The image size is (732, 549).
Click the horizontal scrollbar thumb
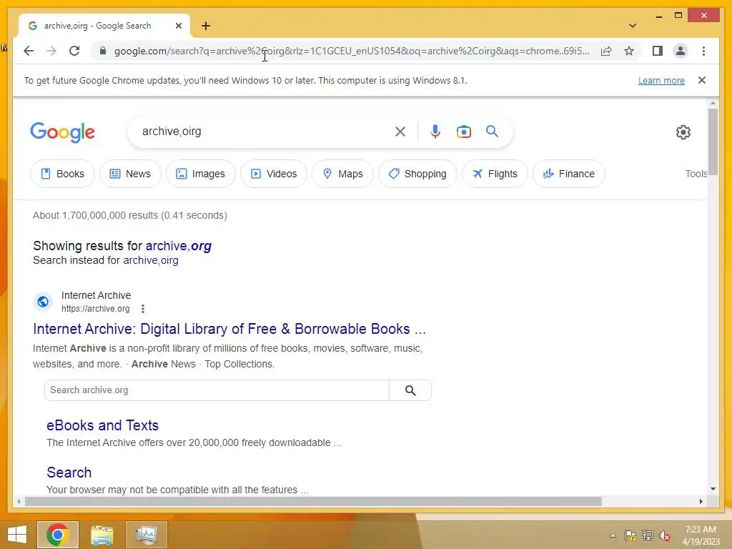pos(313,501)
